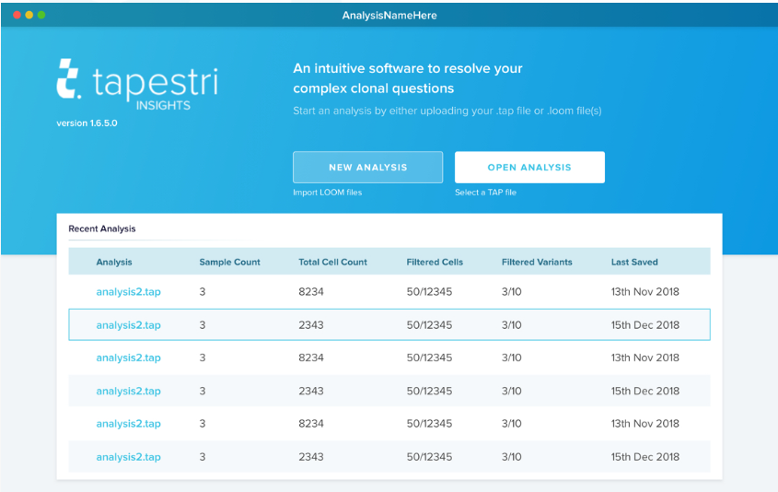Select the Recent Analysis tab heading
Image resolution: width=778 pixels, height=492 pixels.
[102, 228]
